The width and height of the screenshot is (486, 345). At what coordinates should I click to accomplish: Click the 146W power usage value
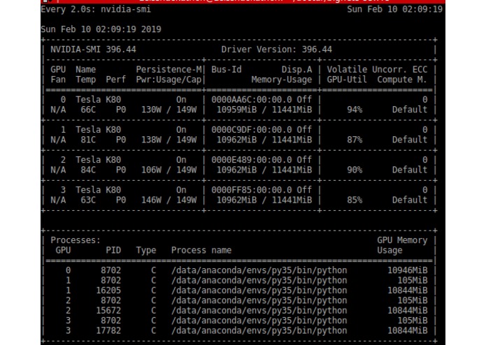tap(151, 200)
